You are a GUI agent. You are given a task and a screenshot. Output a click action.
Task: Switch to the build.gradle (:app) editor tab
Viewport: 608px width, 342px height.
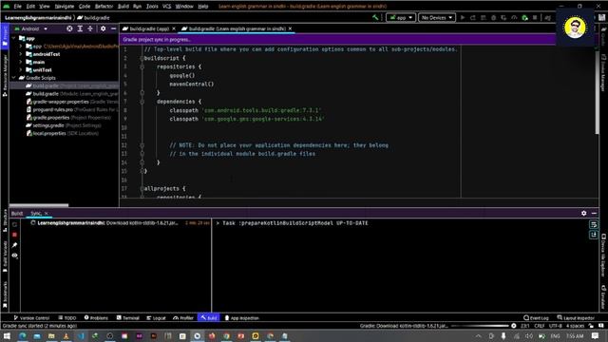[x=149, y=28]
